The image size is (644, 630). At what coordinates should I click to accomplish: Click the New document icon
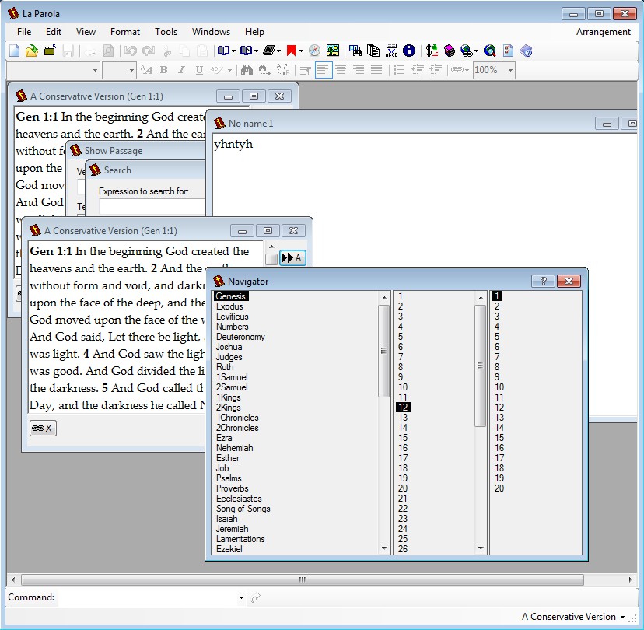[14, 51]
